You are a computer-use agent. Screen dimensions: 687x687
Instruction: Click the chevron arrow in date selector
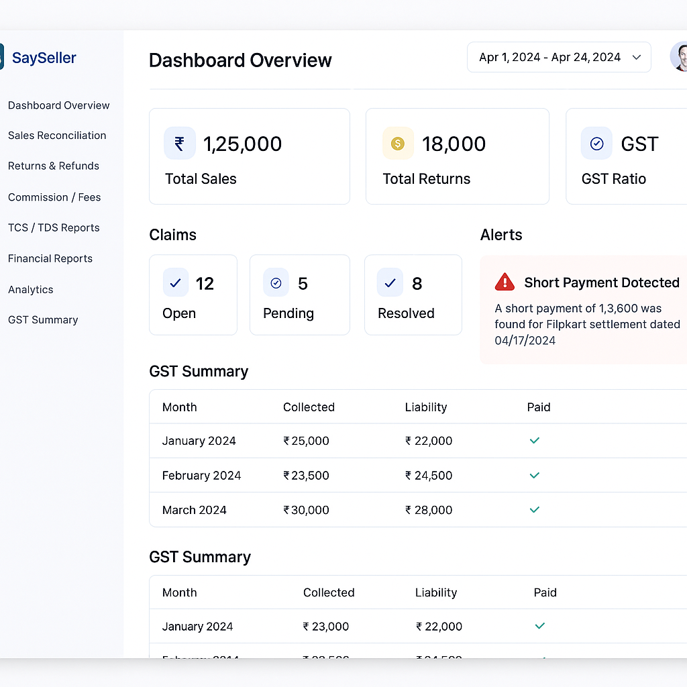pos(637,58)
